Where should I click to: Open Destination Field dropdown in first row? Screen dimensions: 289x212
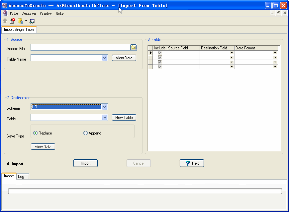tap(232, 53)
